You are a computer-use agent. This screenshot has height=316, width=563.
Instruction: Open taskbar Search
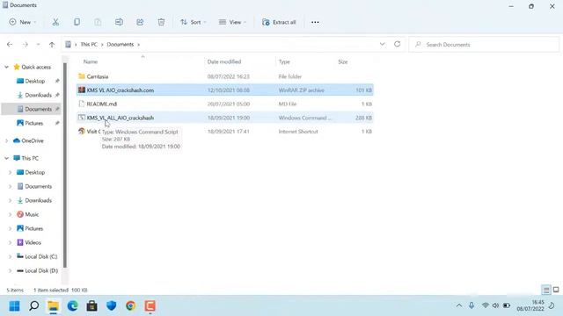pyautogui.click(x=33, y=306)
